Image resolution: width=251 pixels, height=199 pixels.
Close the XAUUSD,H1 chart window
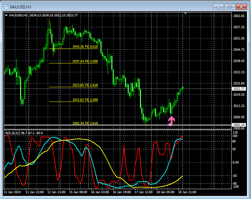click(241, 7)
